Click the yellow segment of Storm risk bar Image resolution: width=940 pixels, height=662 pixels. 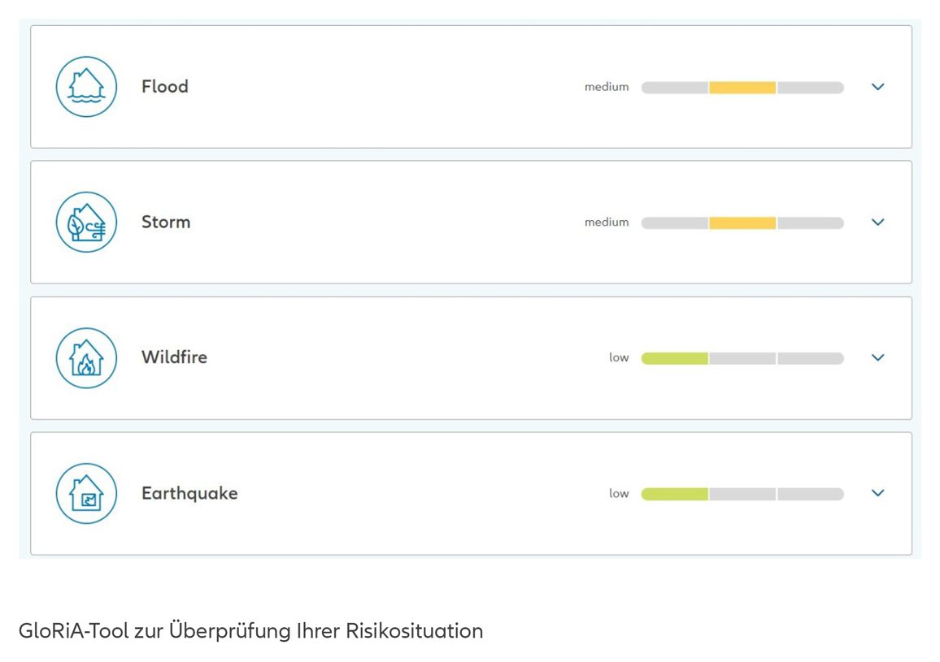tap(742, 223)
